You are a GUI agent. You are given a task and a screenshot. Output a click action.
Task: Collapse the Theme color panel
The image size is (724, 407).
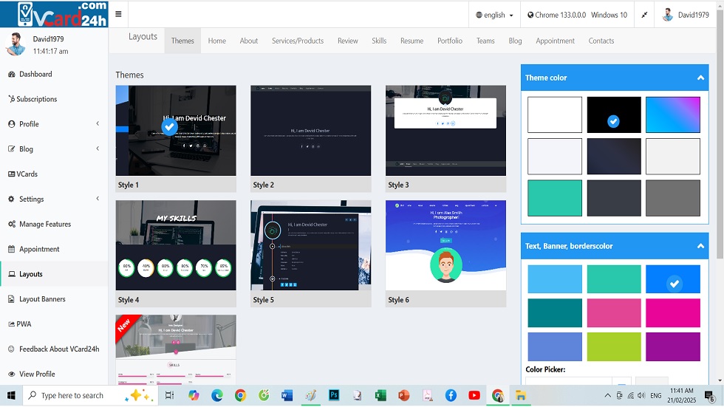pyautogui.click(x=700, y=78)
